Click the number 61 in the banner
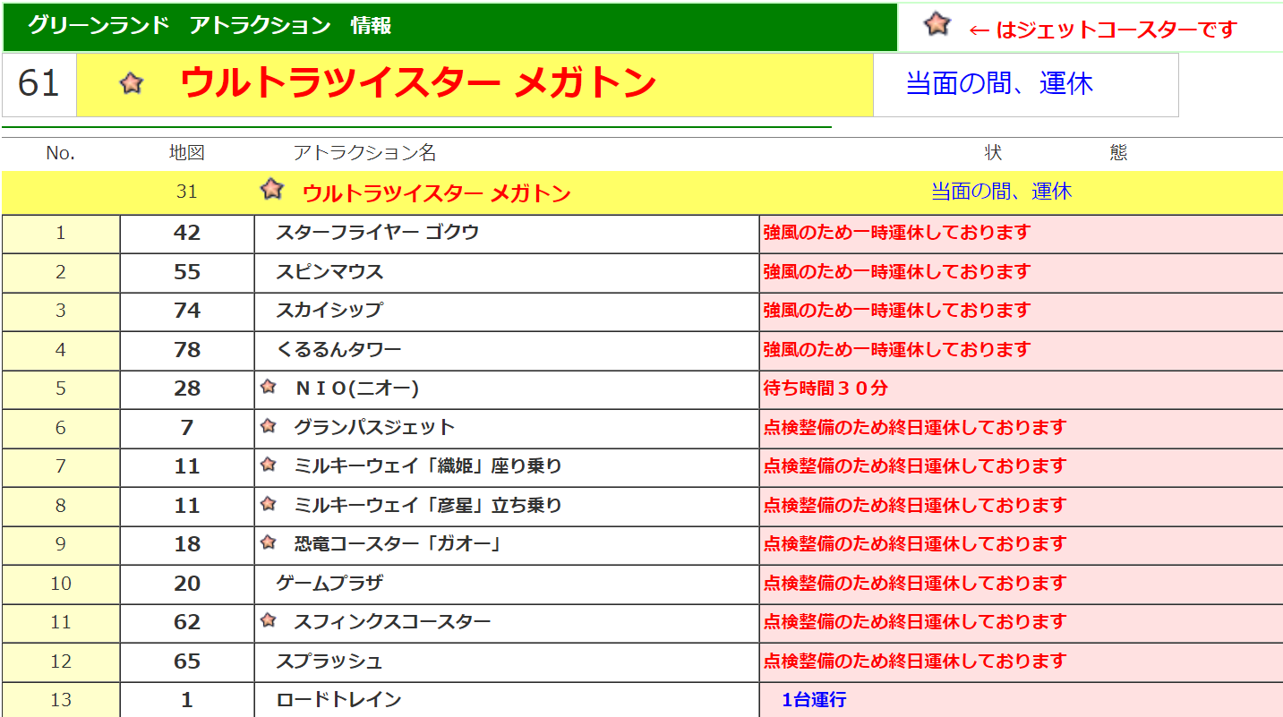 (38, 84)
